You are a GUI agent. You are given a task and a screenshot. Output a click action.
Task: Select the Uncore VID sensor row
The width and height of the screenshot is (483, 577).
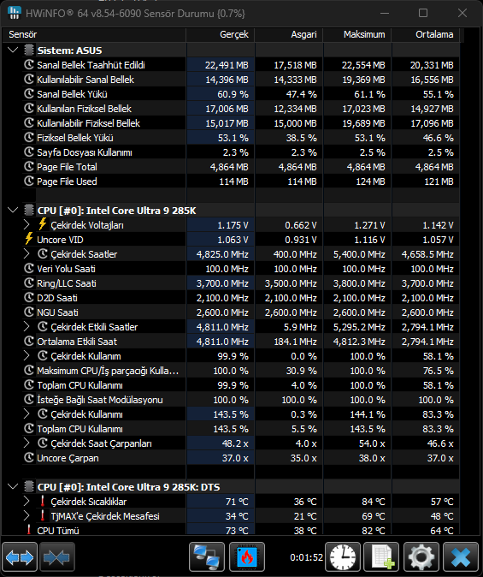pos(241,240)
